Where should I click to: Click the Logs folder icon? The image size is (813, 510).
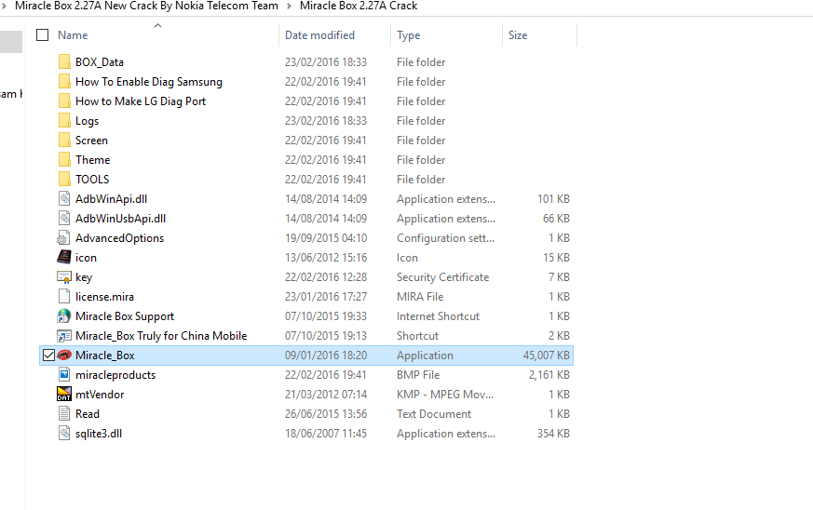coord(64,120)
